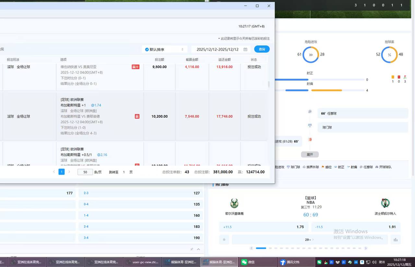This screenshot has width=415, height=267.
Task: Collapse the market section chevron
Action: click(198, 249)
